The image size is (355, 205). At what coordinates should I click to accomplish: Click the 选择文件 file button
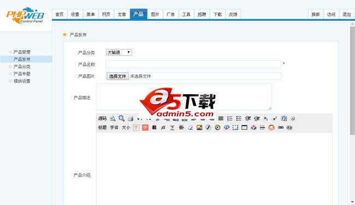pos(117,76)
